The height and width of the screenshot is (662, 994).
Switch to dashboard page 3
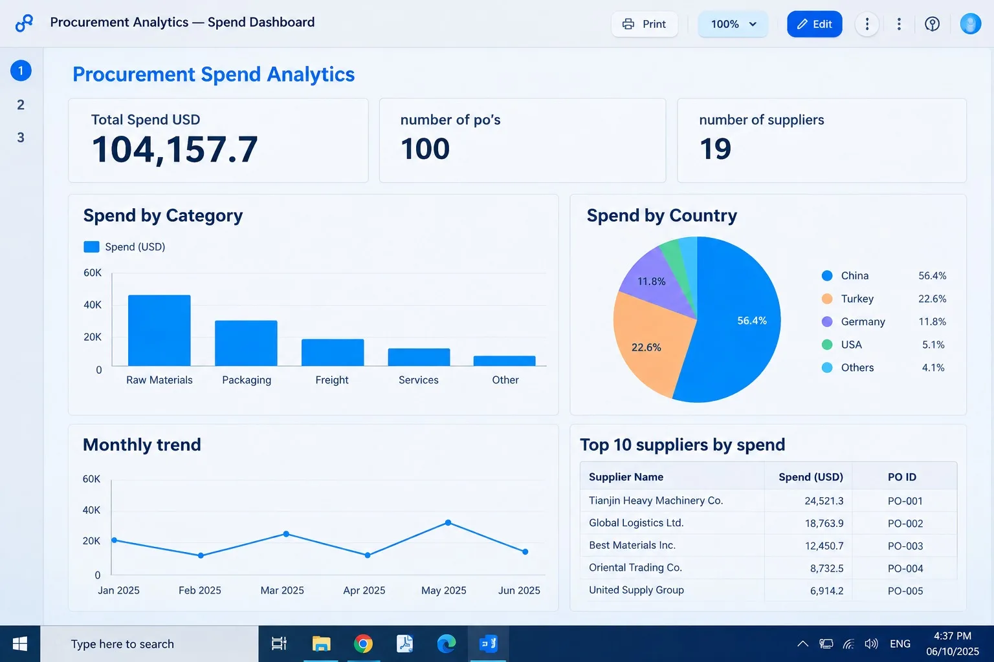21,138
